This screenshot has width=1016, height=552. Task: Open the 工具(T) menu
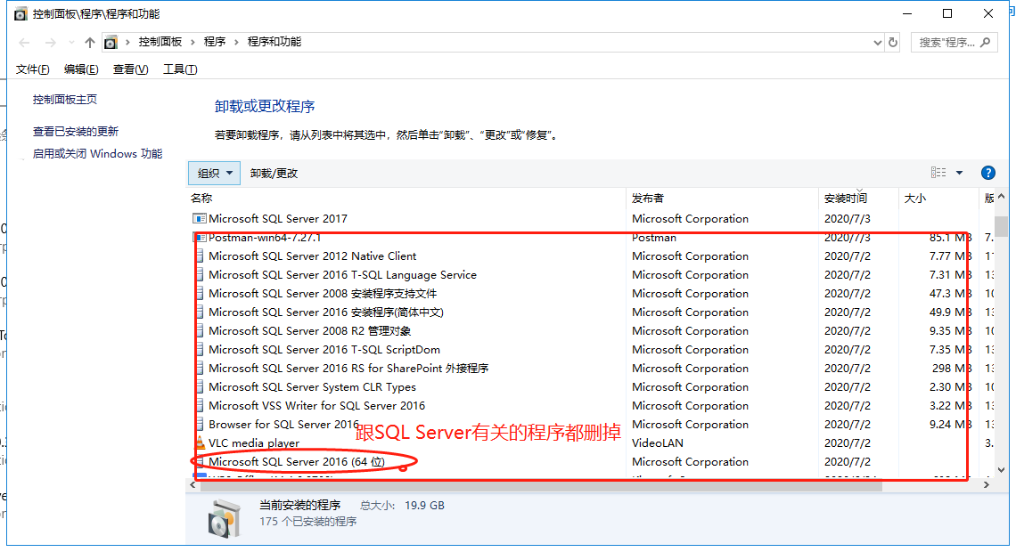tap(180, 69)
